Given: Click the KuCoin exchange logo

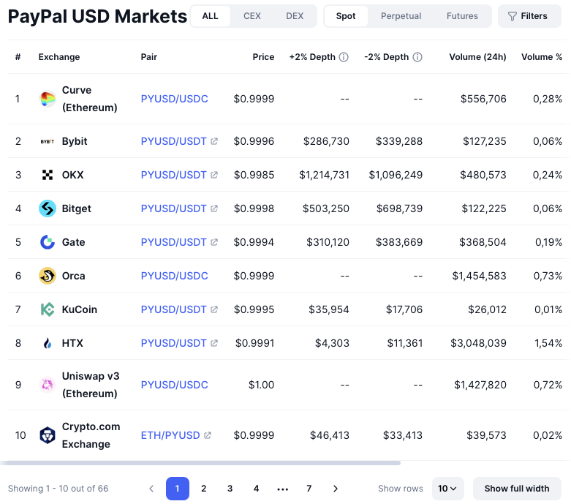Looking at the screenshot, I should [48, 309].
